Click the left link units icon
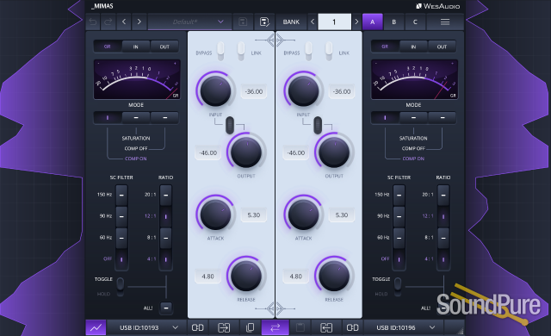Screen dimensions: 551x336 [x=197, y=327]
